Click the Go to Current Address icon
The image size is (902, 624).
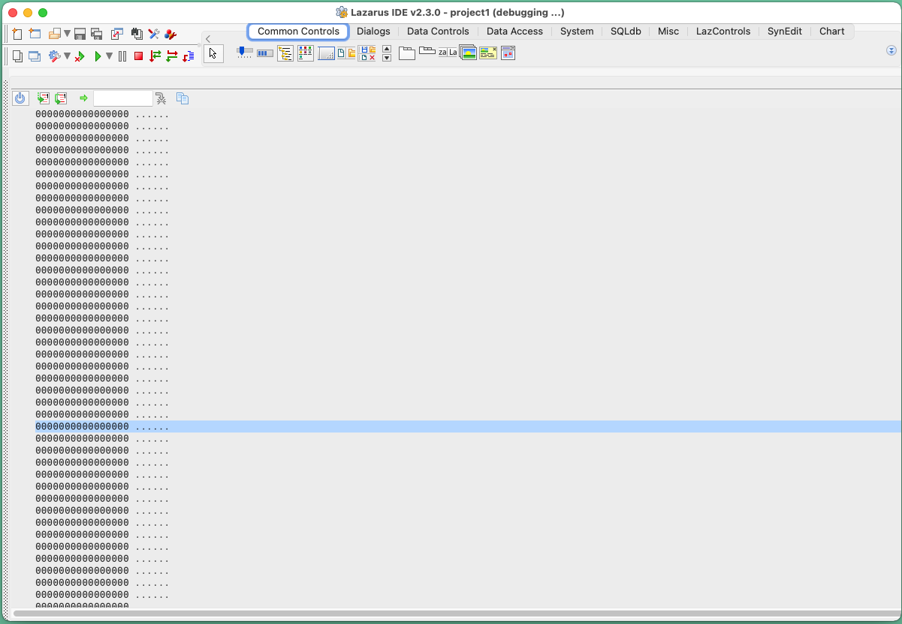tap(161, 98)
